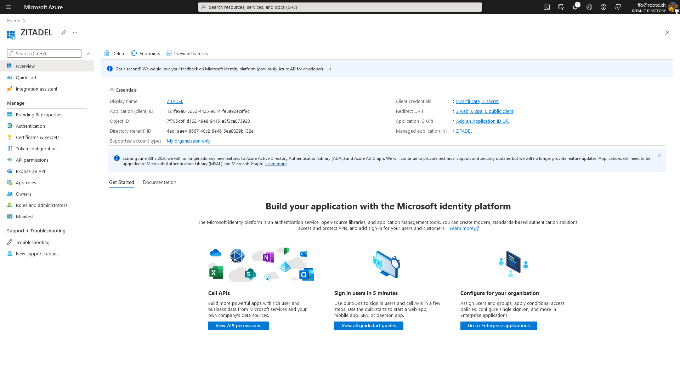Click the Expose an API icon
Viewport: 680px width, 382px height.
coord(10,171)
